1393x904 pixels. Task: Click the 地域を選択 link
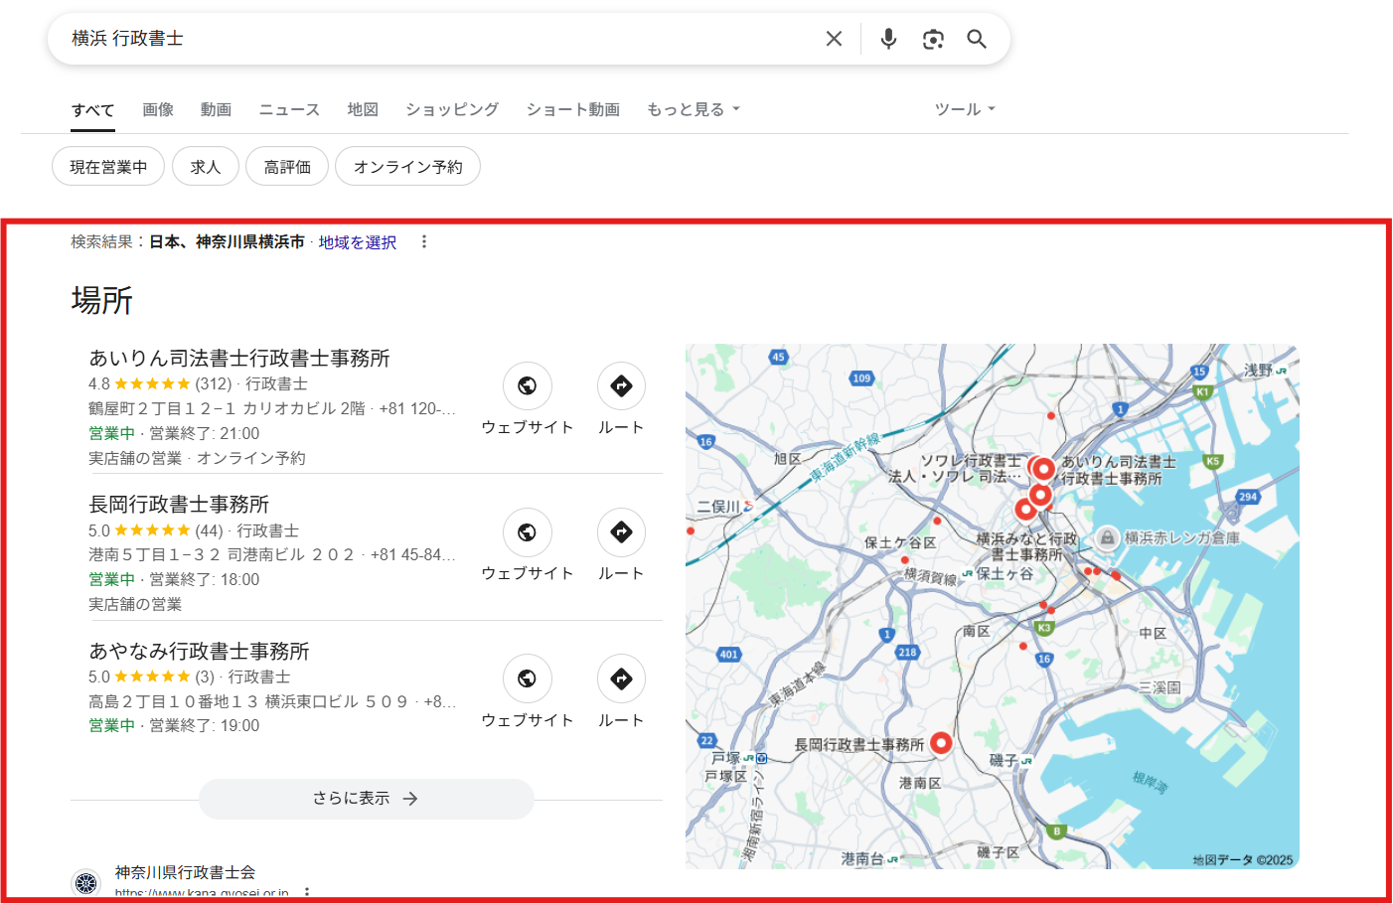358,242
